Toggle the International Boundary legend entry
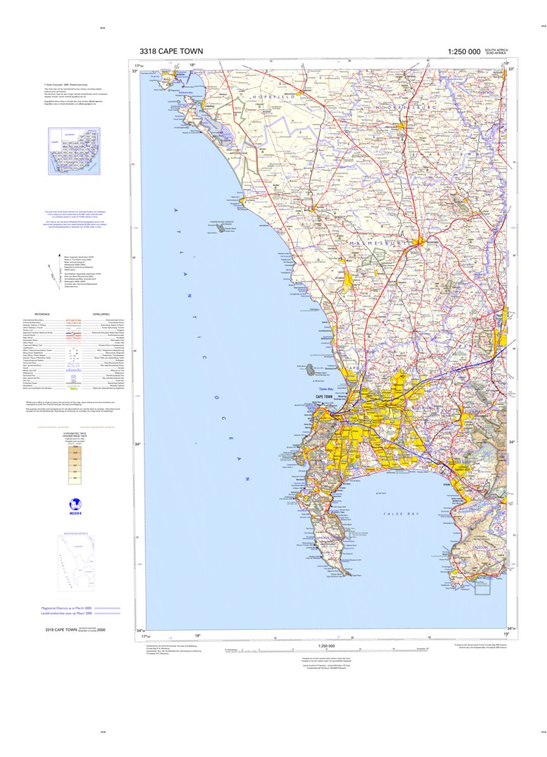Image resolution: width=547 pixels, height=757 pixels. click(74, 320)
